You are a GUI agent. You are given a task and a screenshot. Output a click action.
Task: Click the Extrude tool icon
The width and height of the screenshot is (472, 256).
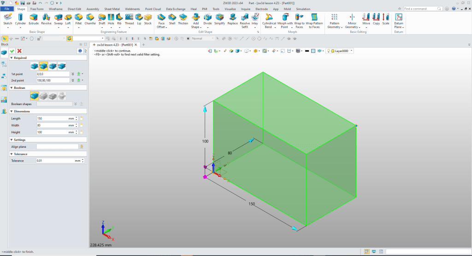pos(34,18)
